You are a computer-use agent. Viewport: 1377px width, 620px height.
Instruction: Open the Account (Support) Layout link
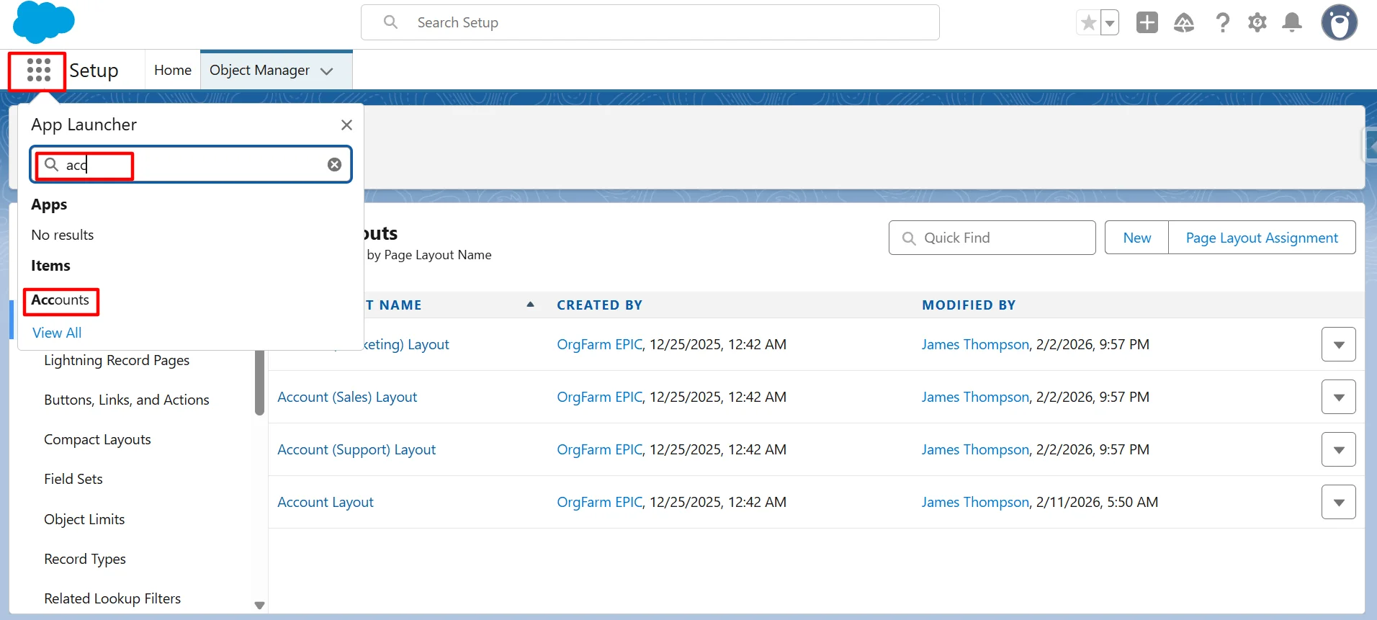click(x=356, y=449)
